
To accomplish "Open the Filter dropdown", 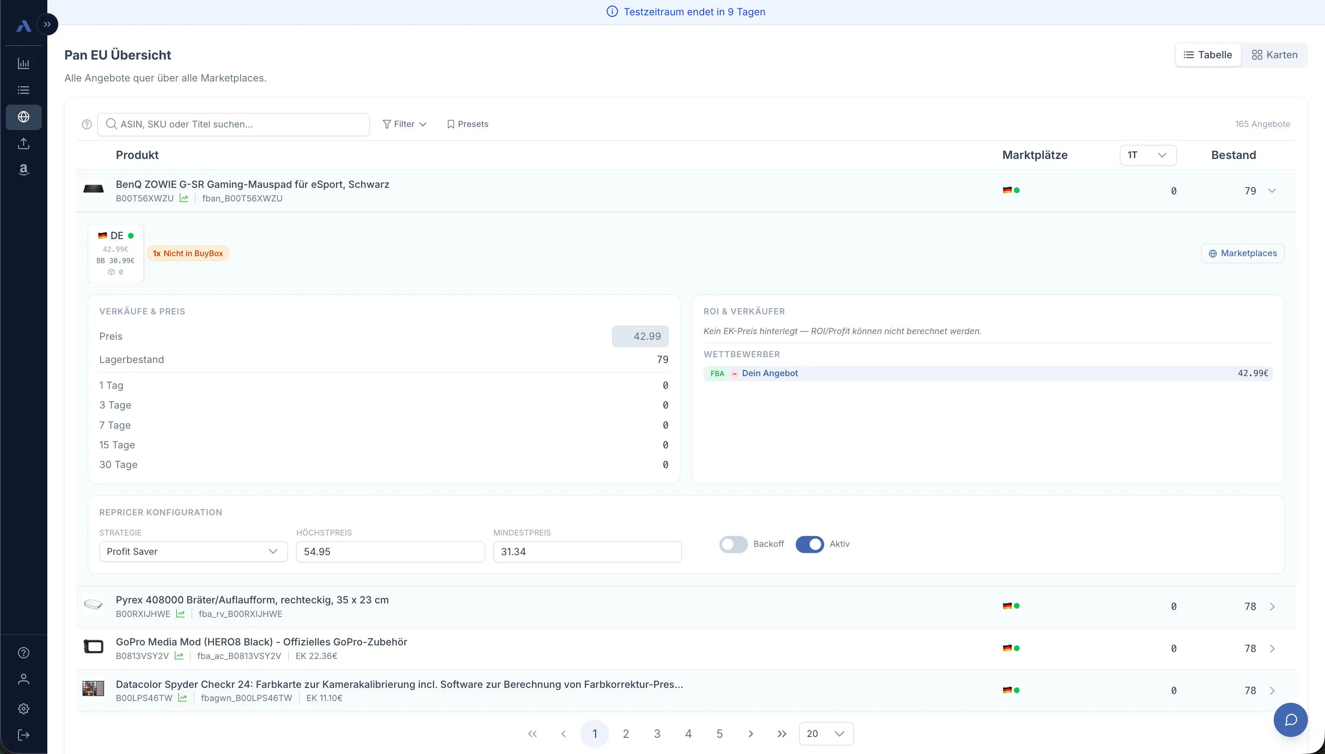I will pyautogui.click(x=404, y=124).
